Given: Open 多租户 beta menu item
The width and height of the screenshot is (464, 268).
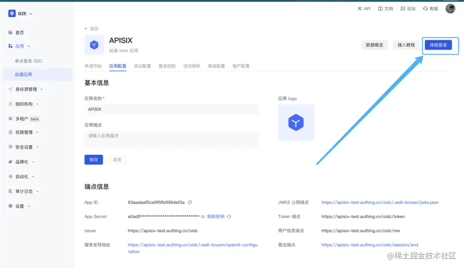Looking at the screenshot, I should point(27,119).
